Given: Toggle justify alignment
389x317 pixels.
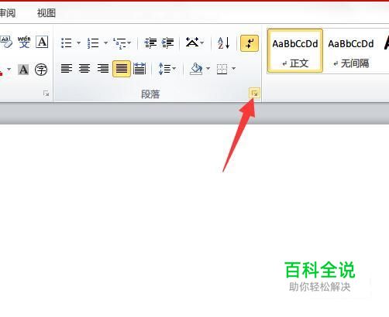Looking at the screenshot, I should 122,69.
